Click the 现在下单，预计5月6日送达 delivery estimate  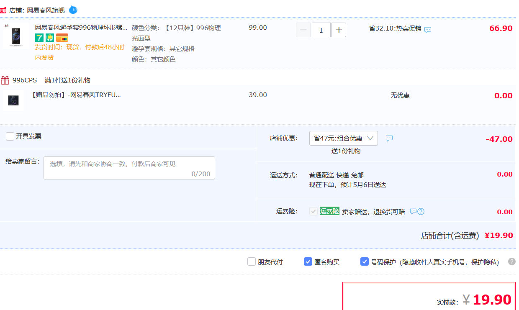(347, 184)
